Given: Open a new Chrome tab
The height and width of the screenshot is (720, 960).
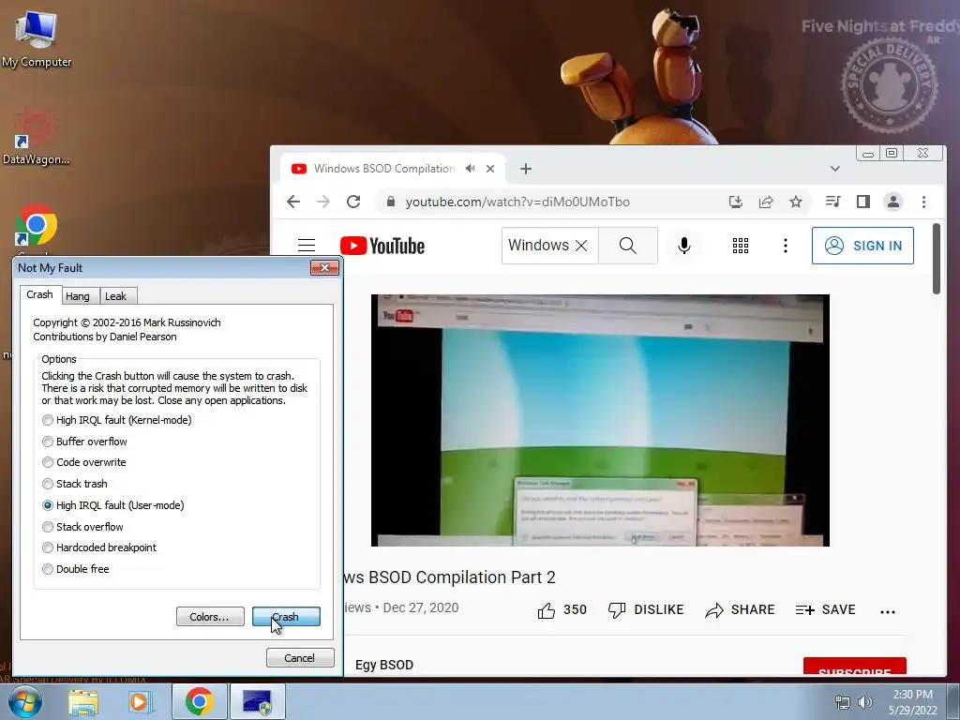Looking at the screenshot, I should click(526, 169).
